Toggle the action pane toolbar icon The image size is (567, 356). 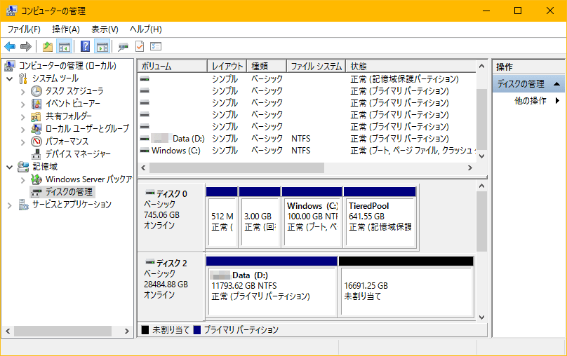click(x=102, y=47)
